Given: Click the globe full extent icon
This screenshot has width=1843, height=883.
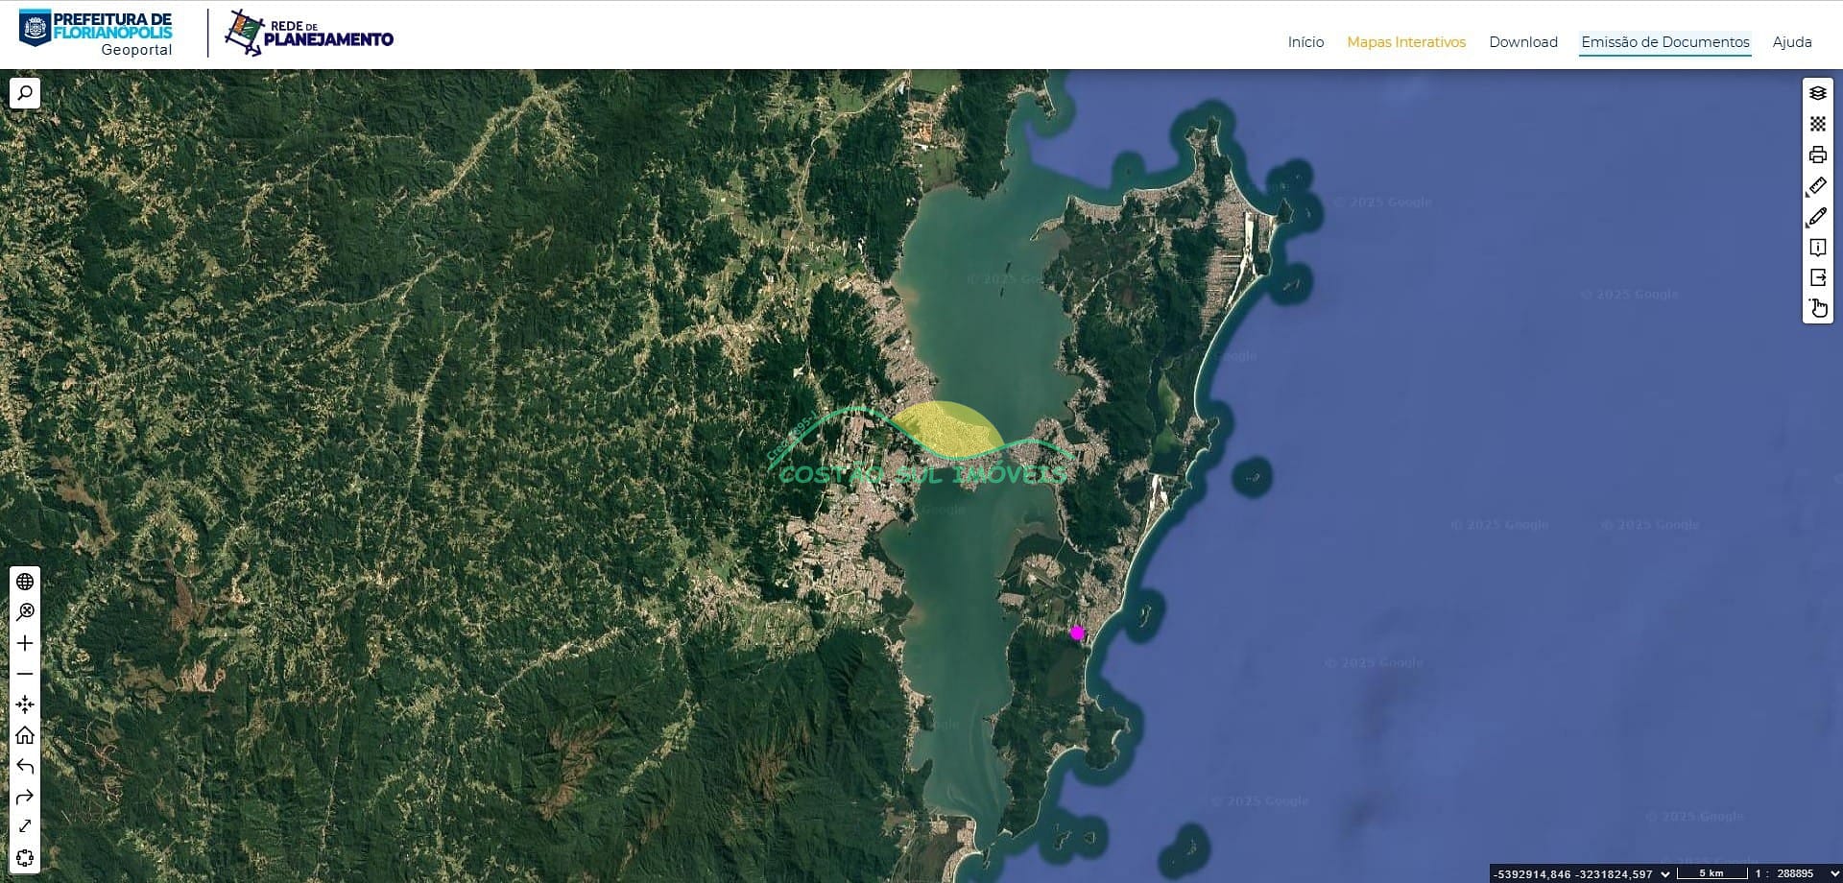Looking at the screenshot, I should click(x=25, y=582).
